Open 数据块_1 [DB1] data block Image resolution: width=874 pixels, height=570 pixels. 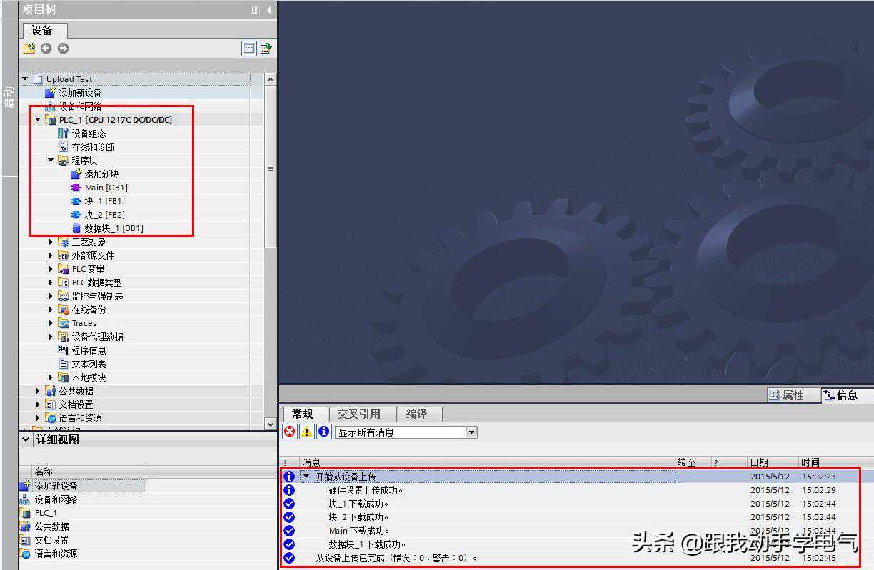coord(114,228)
